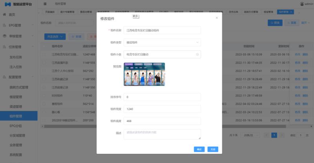Image resolution: width=314 pixels, height=163 pixels.
Task: Click the 确定 confirm button
Action: pyautogui.click(x=199, y=149)
